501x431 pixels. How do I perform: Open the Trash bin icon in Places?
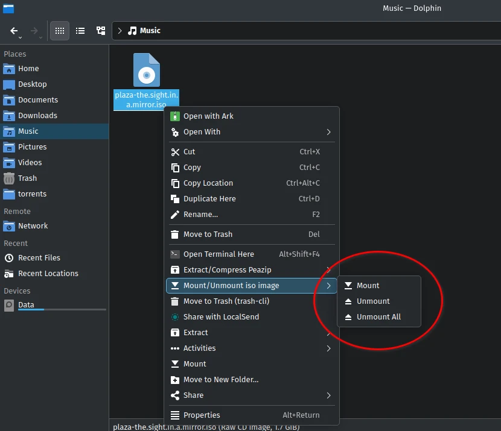[9, 178]
